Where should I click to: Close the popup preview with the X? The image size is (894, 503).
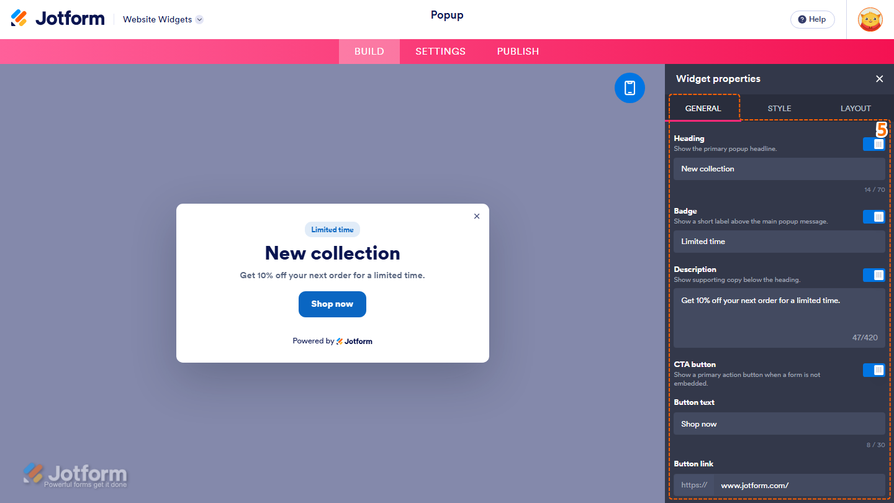(x=477, y=216)
